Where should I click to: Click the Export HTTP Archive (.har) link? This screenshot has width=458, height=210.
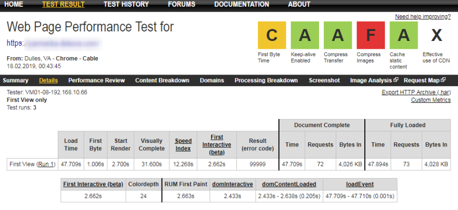click(416, 92)
